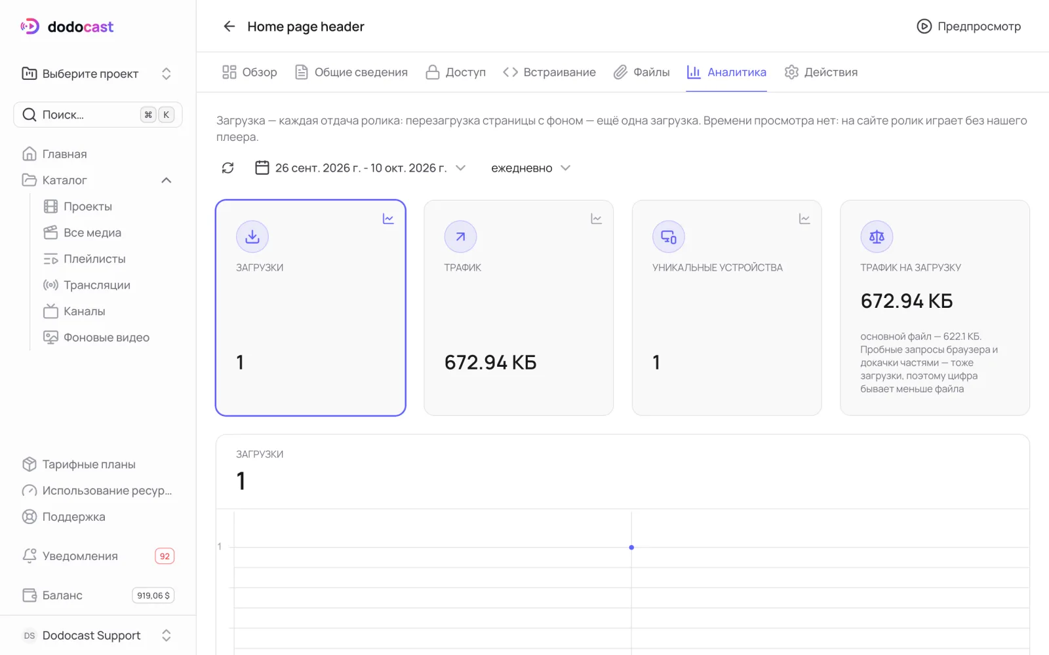Image resolution: width=1049 pixels, height=655 pixels.
Task: Open Использование ресурсов page
Action: coord(97,491)
